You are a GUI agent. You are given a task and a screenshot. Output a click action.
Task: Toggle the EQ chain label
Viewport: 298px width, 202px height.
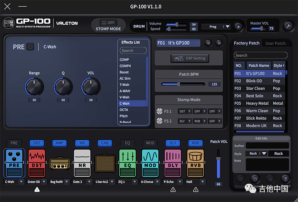tap(127, 143)
